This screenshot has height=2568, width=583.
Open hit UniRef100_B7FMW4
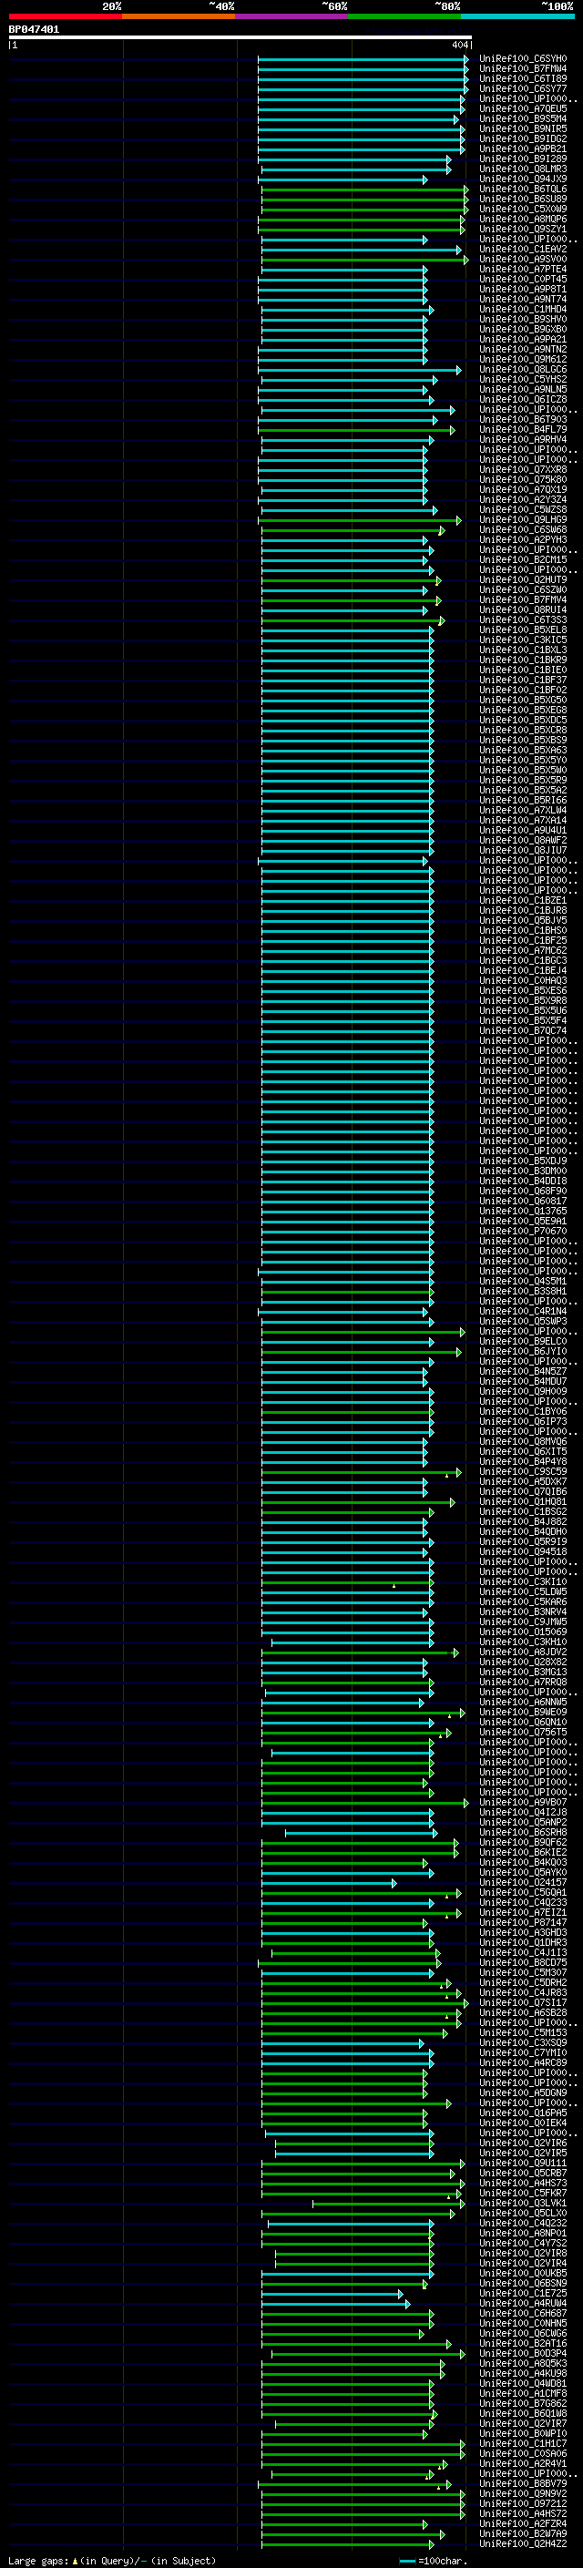click(523, 69)
